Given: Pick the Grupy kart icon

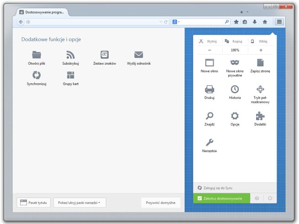Looking at the screenshot, I should [71, 75].
